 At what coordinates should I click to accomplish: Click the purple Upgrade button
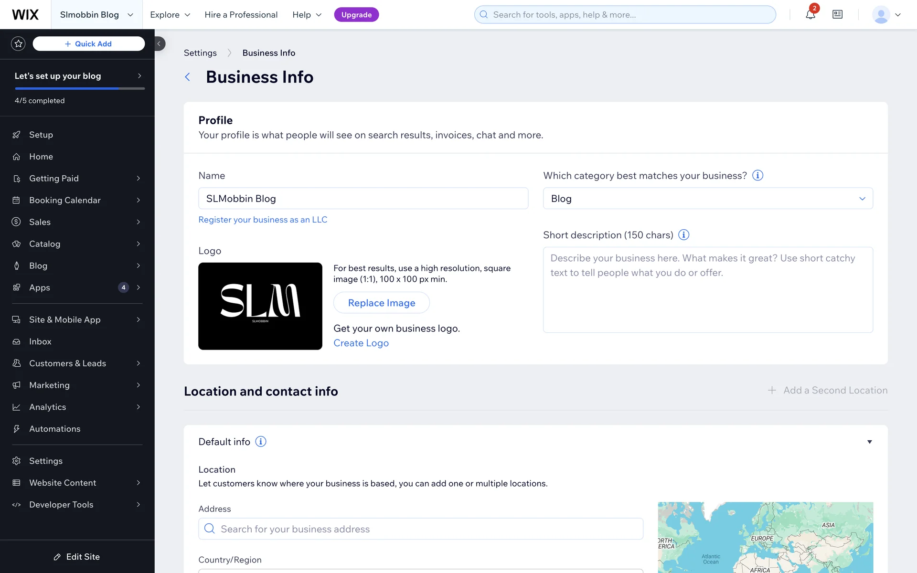(x=356, y=15)
